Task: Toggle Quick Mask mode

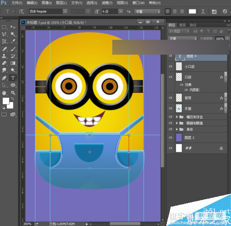Action: (4, 114)
